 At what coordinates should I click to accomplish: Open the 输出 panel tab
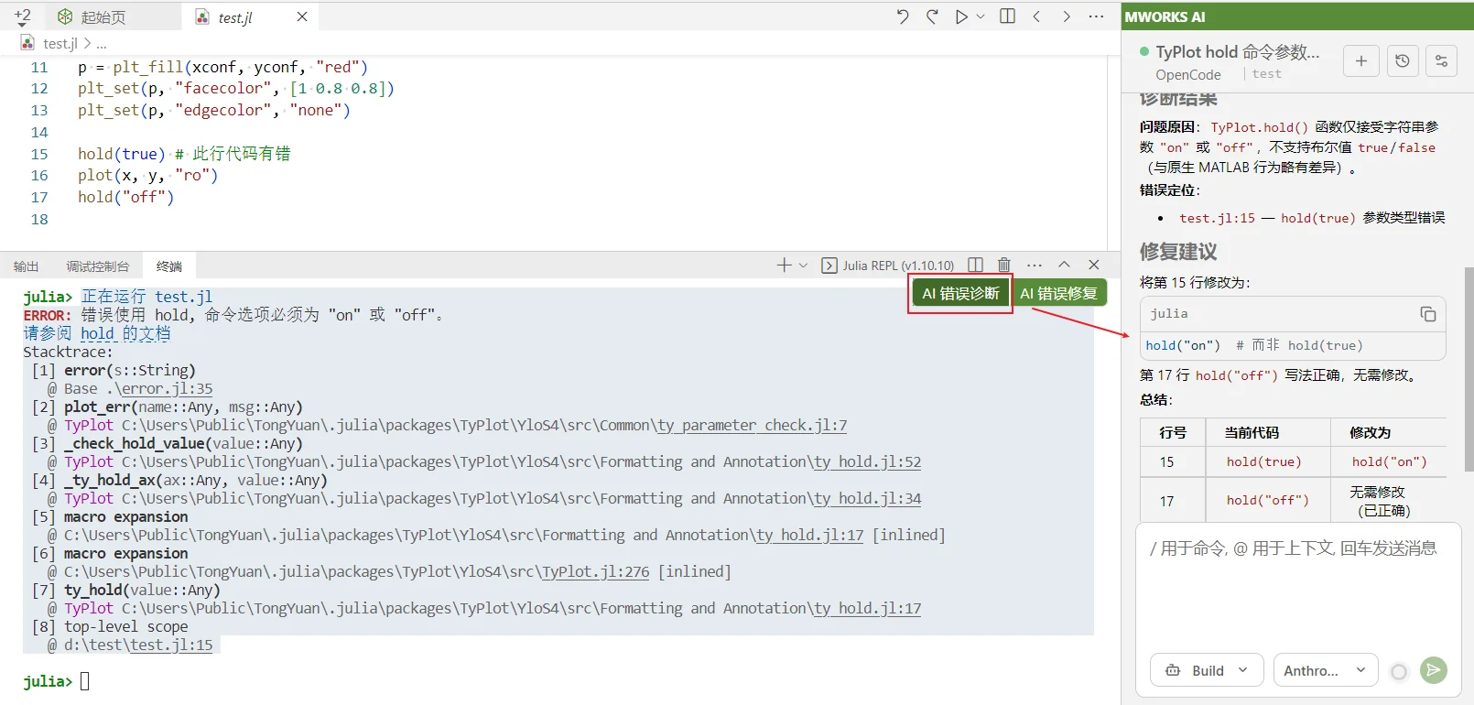point(27,266)
